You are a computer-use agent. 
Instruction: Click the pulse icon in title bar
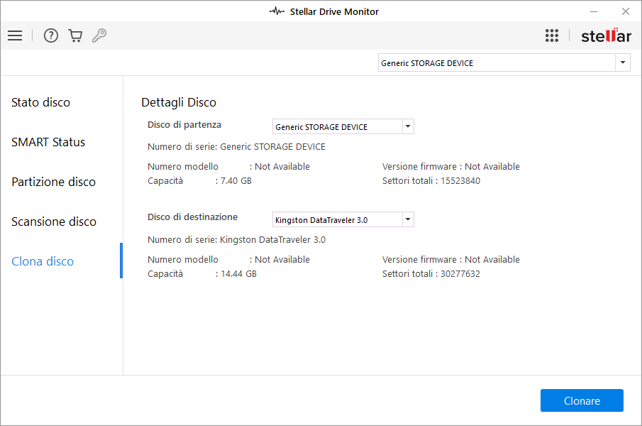(277, 11)
